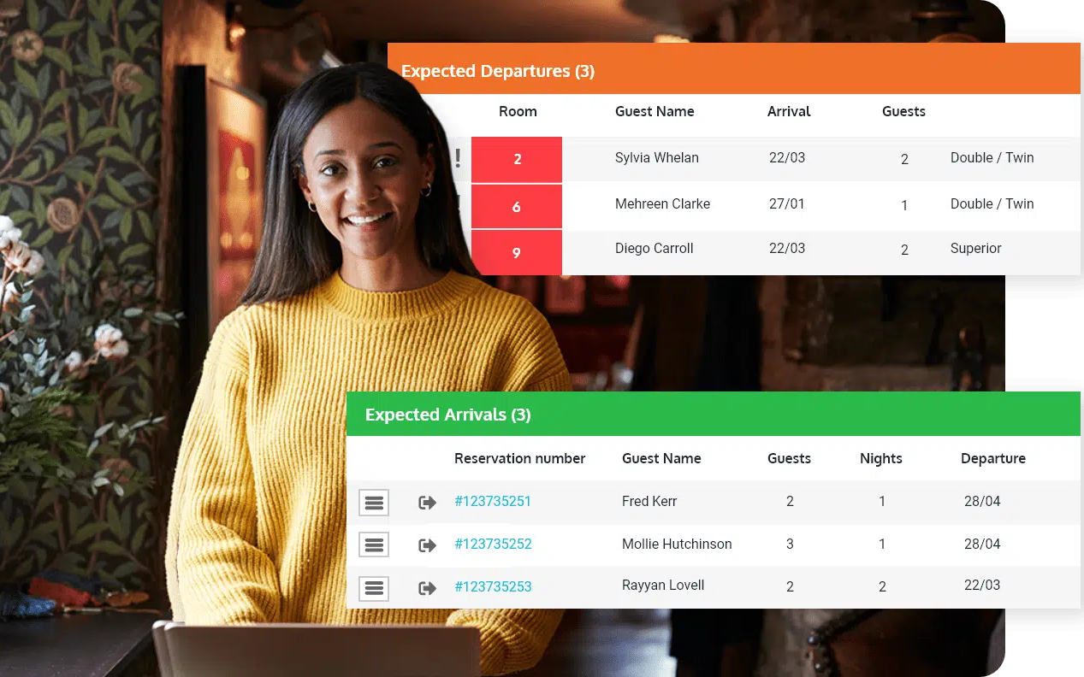Click departure date 22/03 for Rayyan Lovell
Image resolution: width=1084 pixels, height=677 pixels.
982,586
